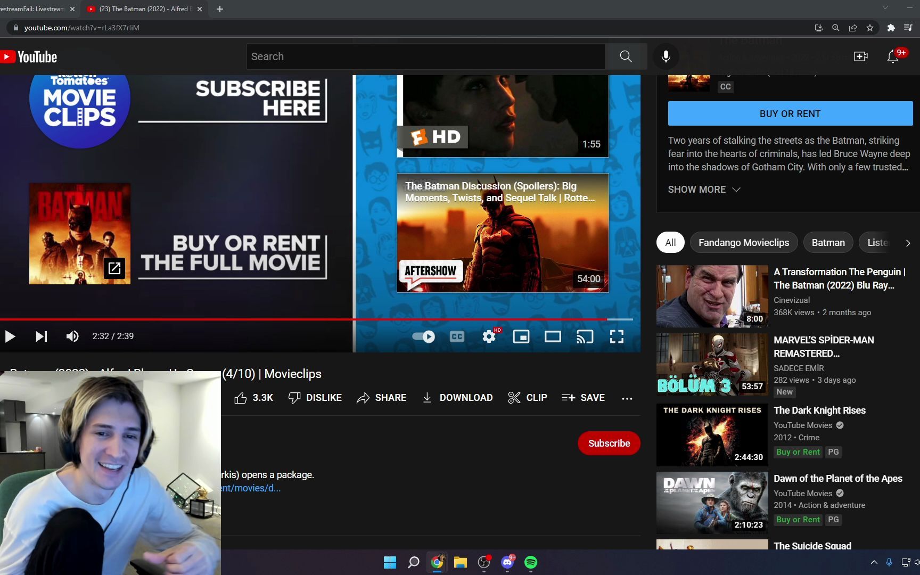Open the more actions three-dot menu
This screenshot has height=575, width=920.
[627, 398]
